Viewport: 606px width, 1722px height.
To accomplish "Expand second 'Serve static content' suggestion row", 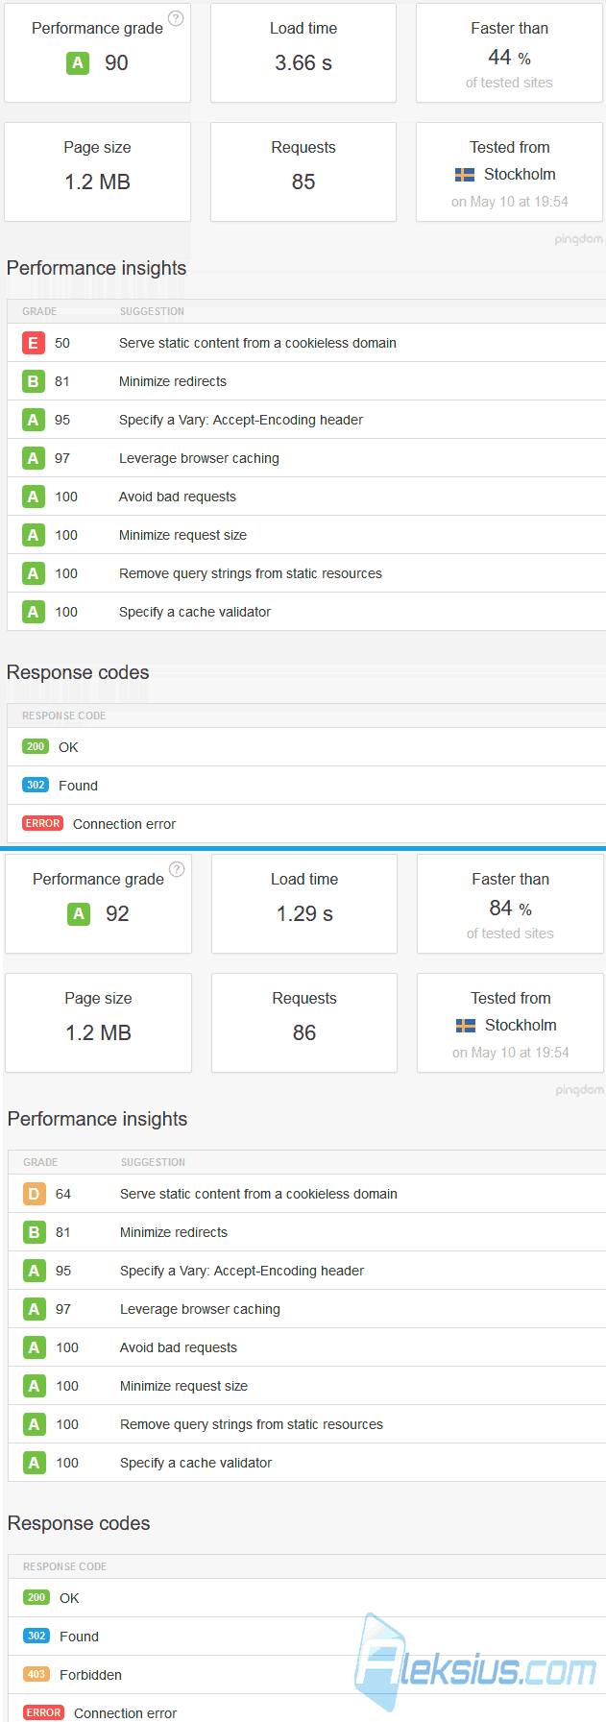I will (x=307, y=1194).
